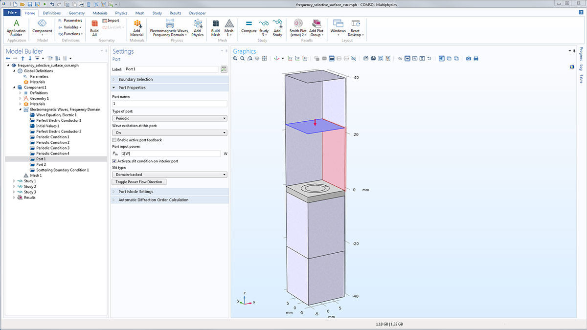The height and width of the screenshot is (330, 587).
Task: Select Port 2 in the model tree
Action: [41, 165]
